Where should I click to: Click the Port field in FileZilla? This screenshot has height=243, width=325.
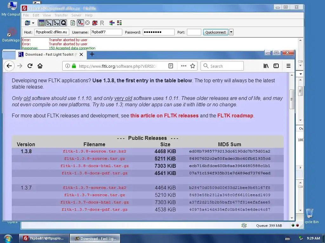[x=194, y=32]
